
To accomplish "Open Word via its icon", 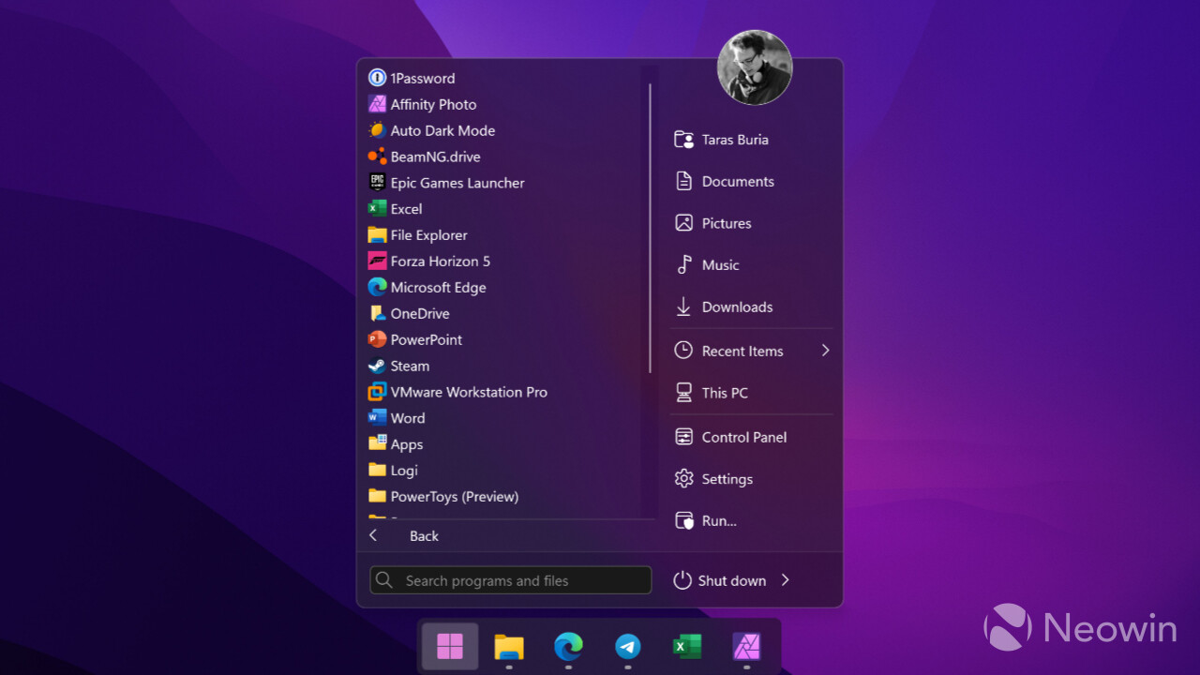I will coord(377,418).
